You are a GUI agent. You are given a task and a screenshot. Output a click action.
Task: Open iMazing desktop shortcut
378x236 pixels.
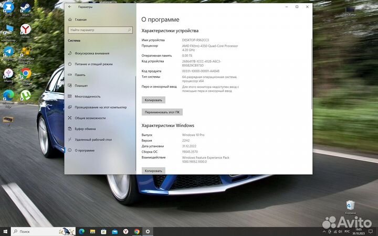(x=8, y=76)
